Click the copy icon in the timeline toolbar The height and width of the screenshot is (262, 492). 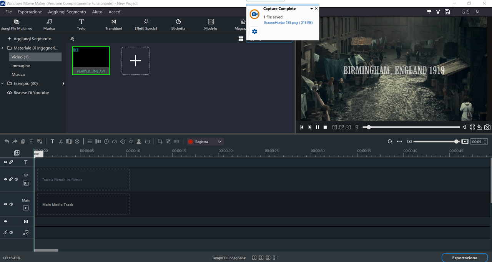coord(23,141)
